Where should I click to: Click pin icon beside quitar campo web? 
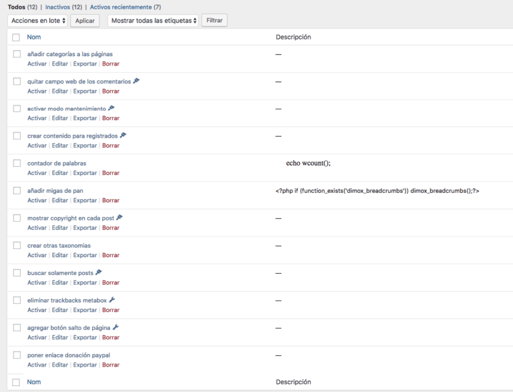[x=136, y=81]
